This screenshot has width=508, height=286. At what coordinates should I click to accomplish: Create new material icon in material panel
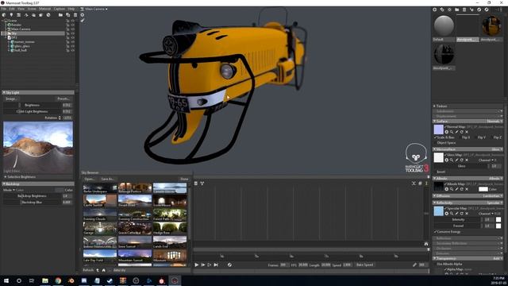pos(435,10)
